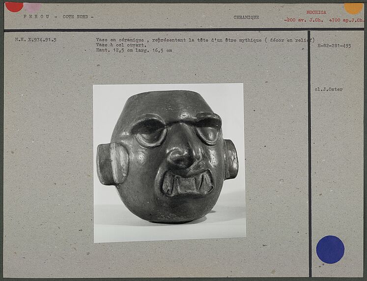The width and height of the screenshot is (367, 281).
Task: Click the 'Vase en céramique' description line
Action: tap(205, 40)
